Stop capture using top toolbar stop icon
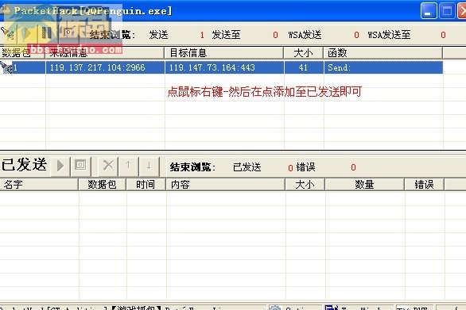This screenshot has height=310, width=466. (68, 33)
